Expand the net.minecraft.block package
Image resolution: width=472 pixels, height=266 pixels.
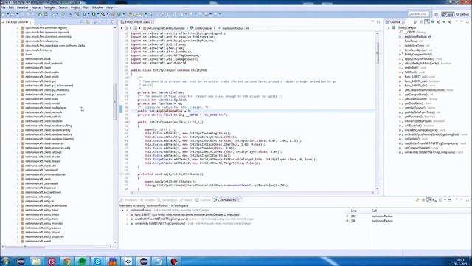pos(18,59)
